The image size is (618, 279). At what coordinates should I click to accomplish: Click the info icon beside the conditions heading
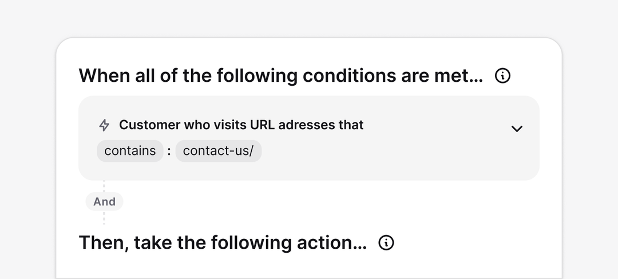pos(502,75)
